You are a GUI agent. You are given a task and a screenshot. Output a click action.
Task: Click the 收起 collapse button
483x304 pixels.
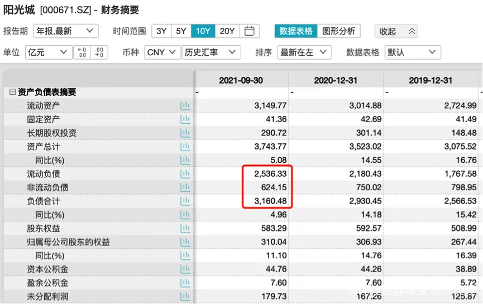396,31
